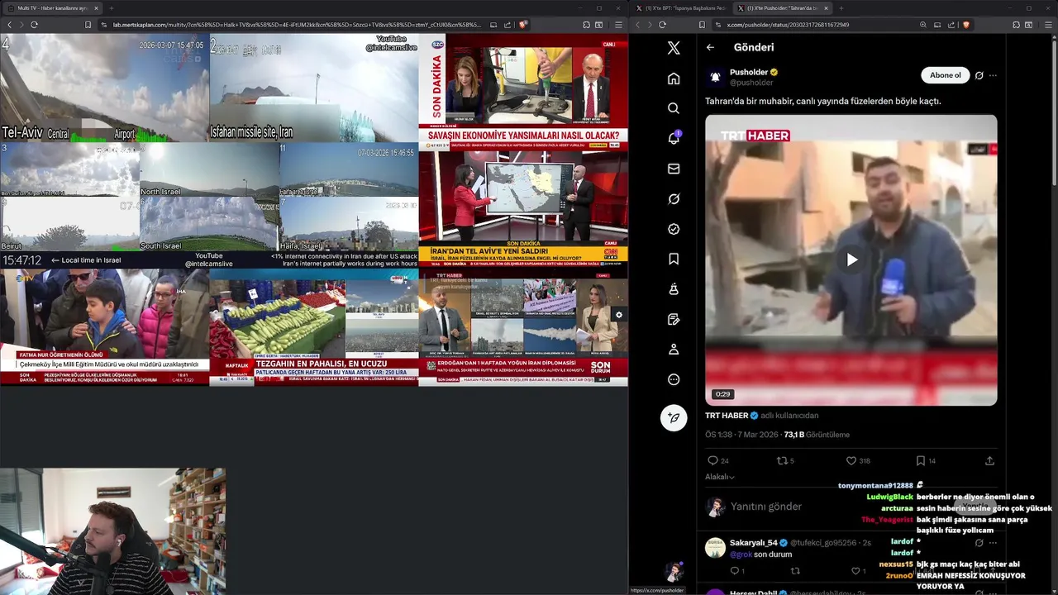Repost Sakaryalı_54's comment

(795, 570)
